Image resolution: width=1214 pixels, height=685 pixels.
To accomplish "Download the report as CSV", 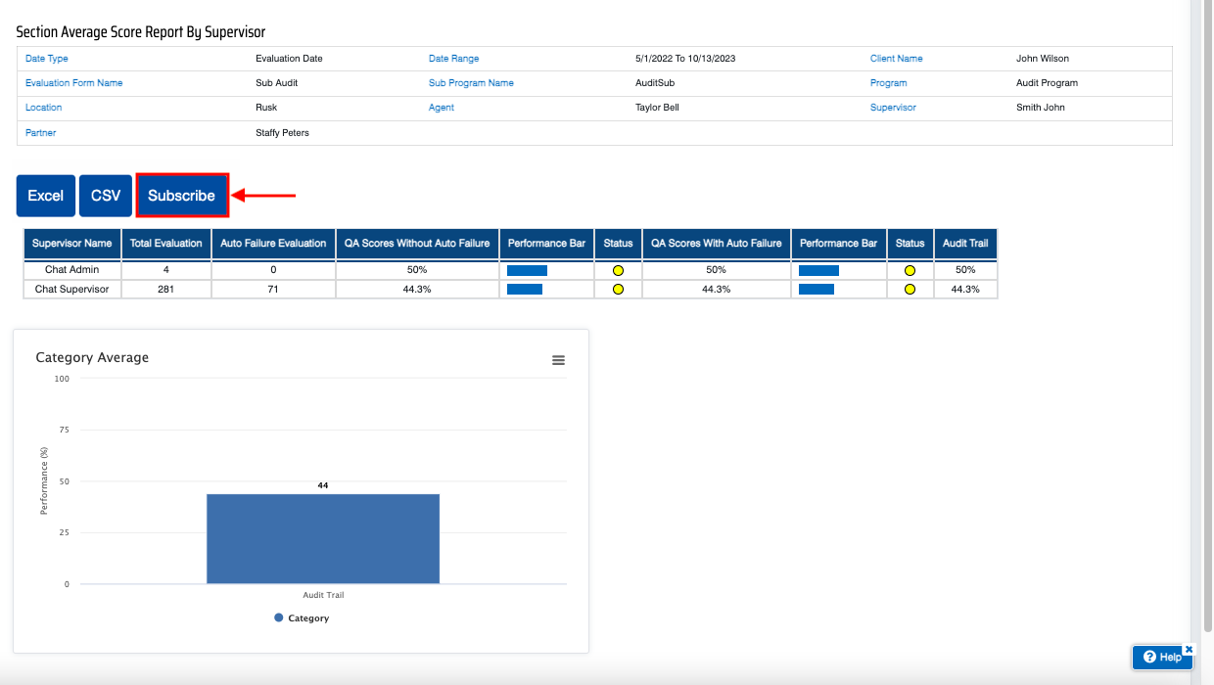I will [106, 196].
